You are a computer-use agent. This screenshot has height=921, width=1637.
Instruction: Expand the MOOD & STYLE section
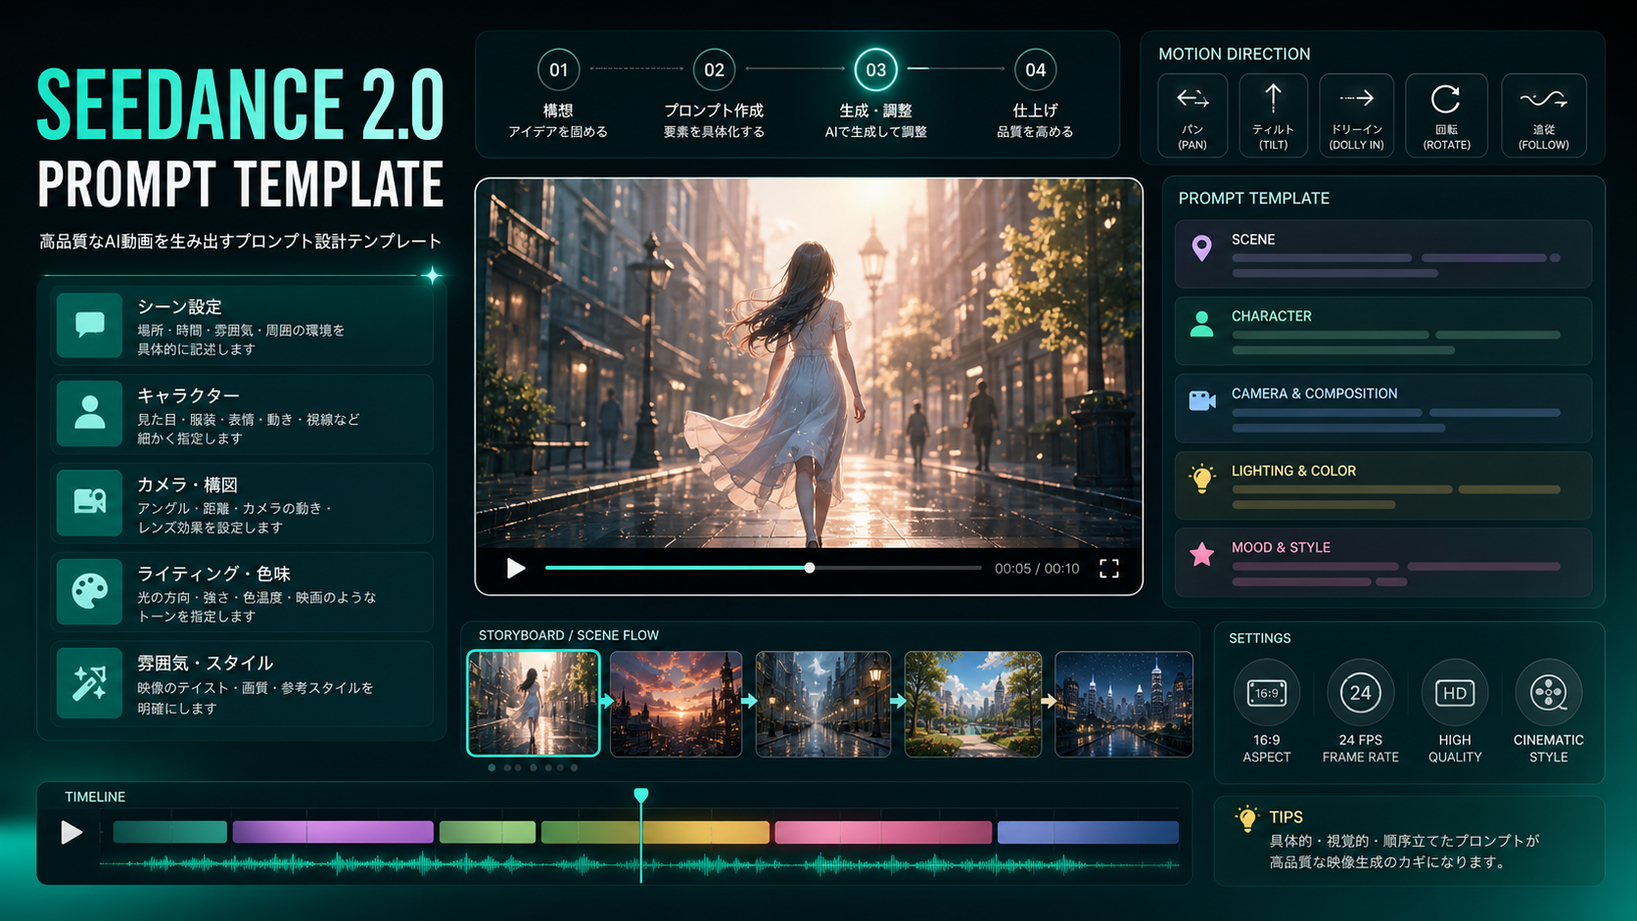coord(1382,563)
